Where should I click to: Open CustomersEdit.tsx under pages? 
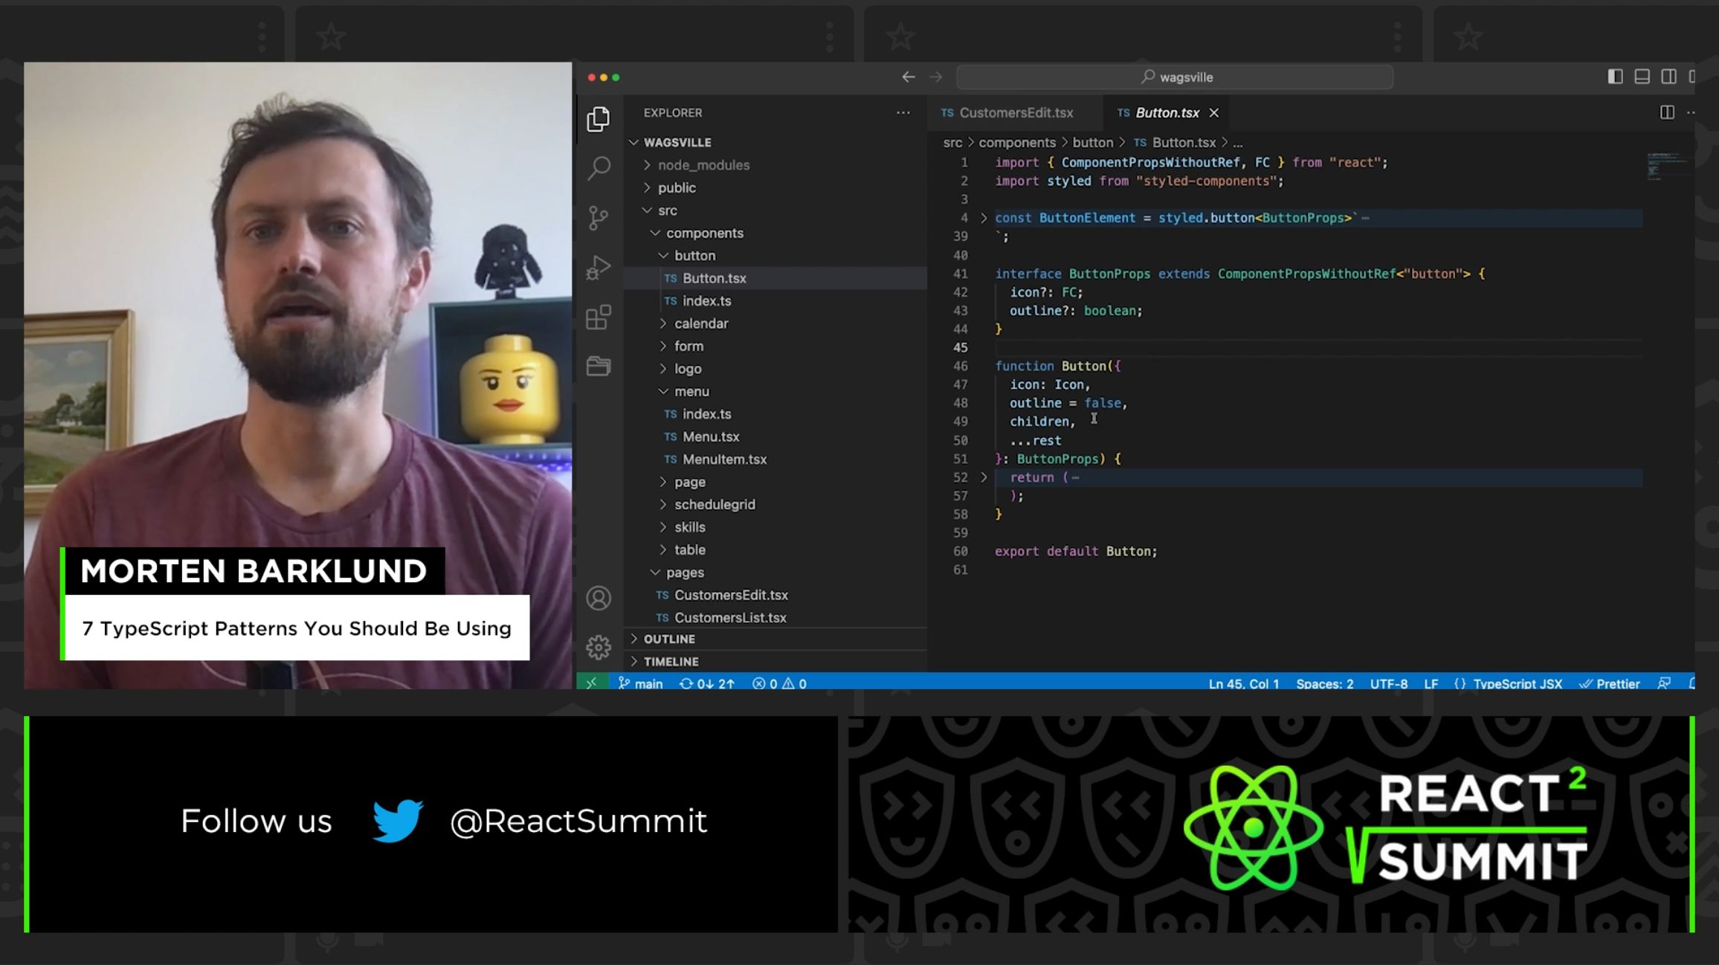pyautogui.click(x=775, y=595)
